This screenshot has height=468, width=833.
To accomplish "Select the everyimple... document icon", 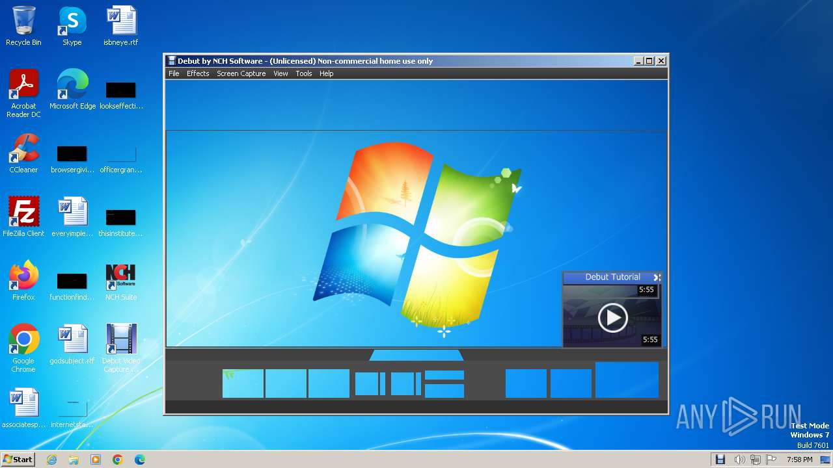I will pyautogui.click(x=72, y=217).
